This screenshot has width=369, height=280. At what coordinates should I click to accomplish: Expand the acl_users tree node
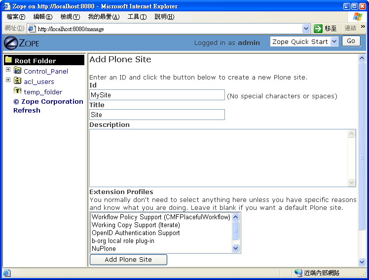8,80
